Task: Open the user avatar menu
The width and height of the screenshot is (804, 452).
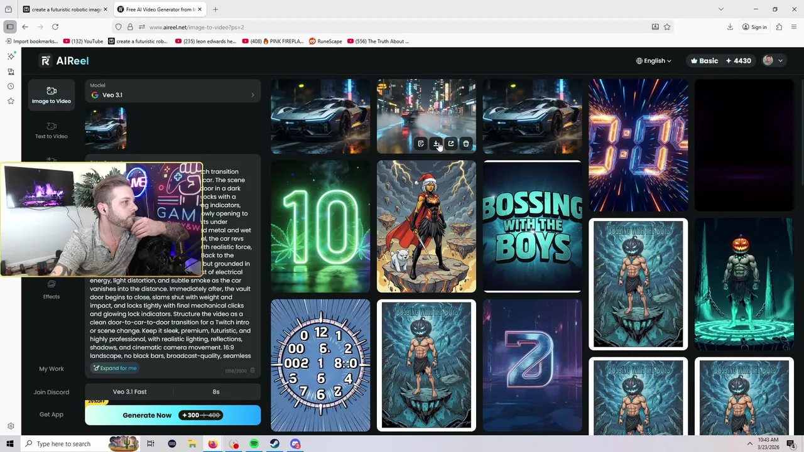Action: pos(773,61)
